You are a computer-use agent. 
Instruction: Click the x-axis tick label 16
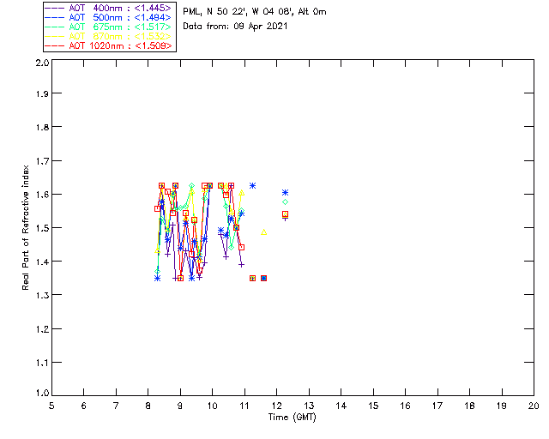(406, 406)
